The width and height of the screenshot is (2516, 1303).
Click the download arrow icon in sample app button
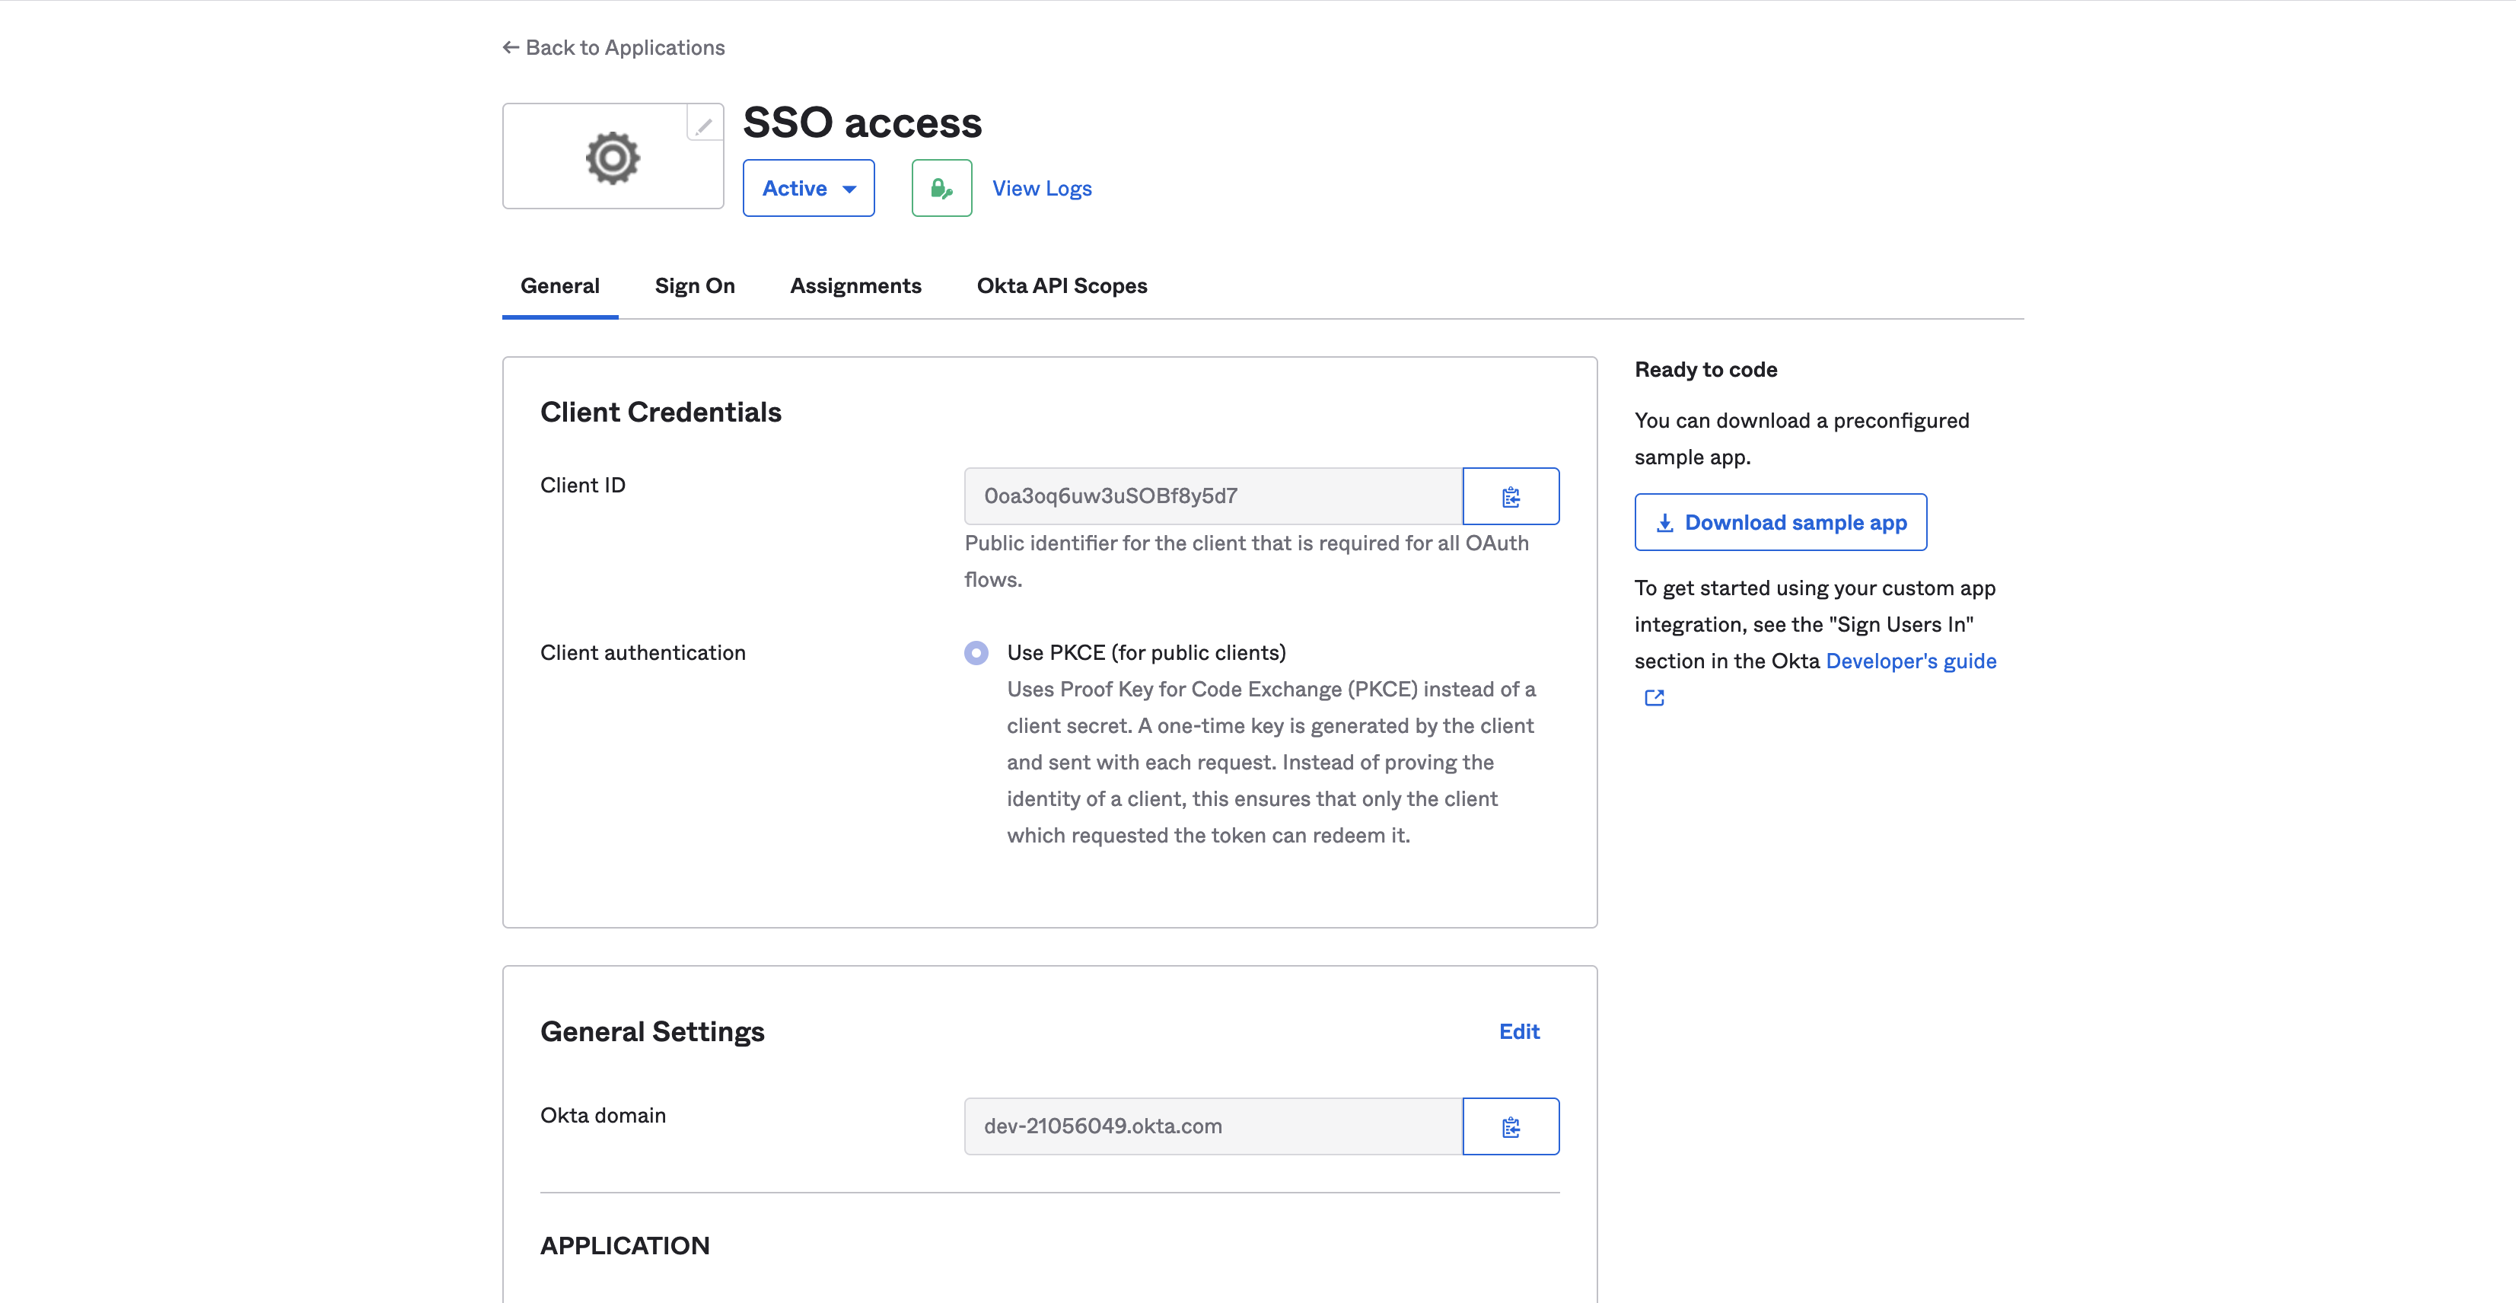click(1665, 523)
